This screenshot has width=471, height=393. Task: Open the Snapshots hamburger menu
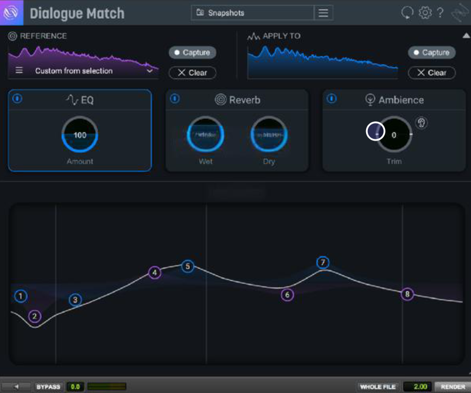pos(323,13)
